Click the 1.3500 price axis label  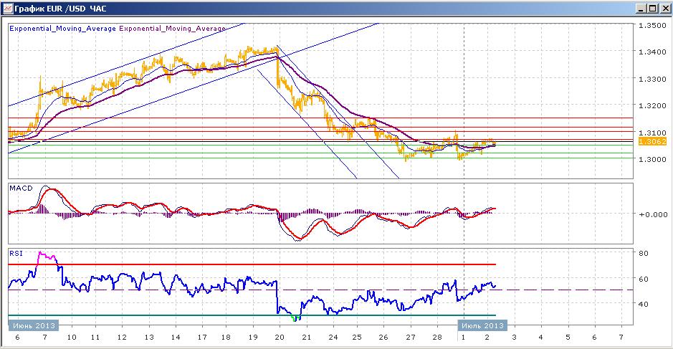(x=652, y=25)
